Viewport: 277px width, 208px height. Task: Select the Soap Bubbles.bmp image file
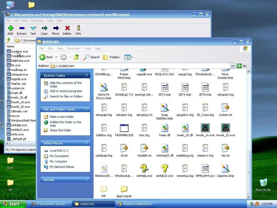(164, 108)
